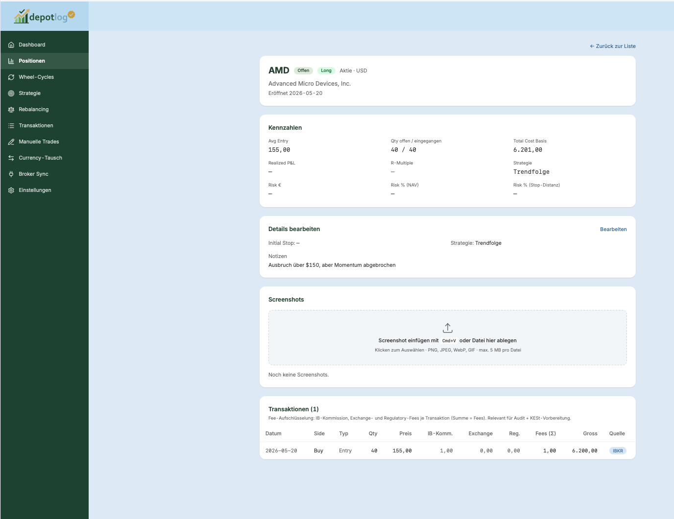Click 'Strategie: Trendfolge' in Details bearbeiten
The width and height of the screenshot is (674, 519).
pyautogui.click(x=476, y=243)
